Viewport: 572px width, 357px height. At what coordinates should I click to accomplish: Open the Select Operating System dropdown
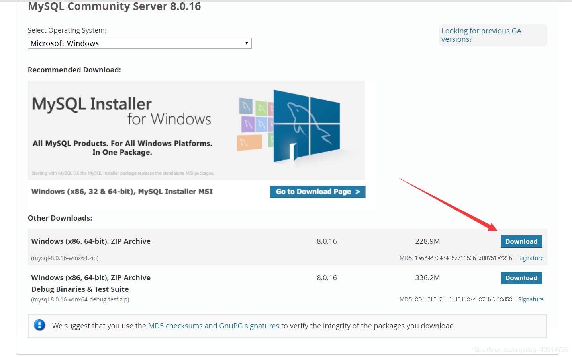pos(139,43)
